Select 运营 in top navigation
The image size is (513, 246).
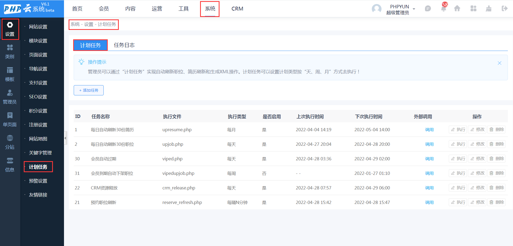pos(157,9)
